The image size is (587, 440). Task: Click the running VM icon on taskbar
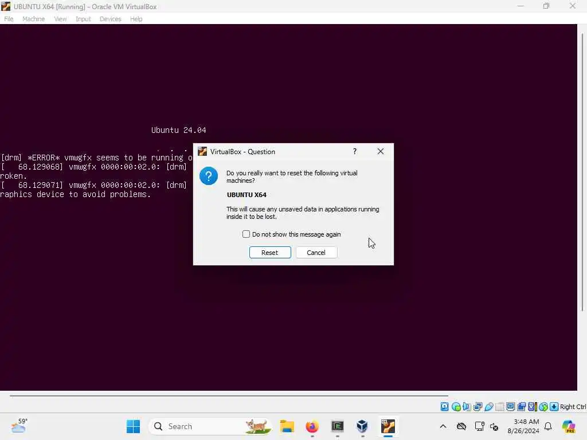(x=388, y=426)
